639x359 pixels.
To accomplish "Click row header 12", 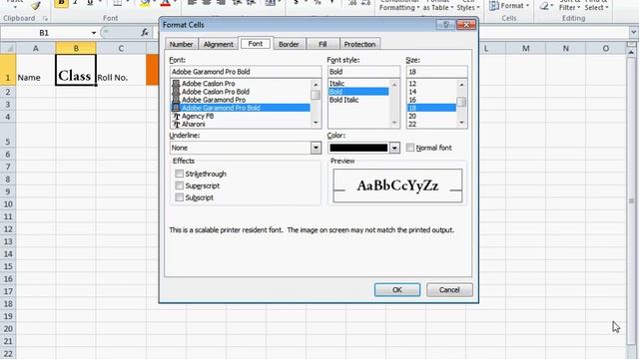I will click(8, 228).
